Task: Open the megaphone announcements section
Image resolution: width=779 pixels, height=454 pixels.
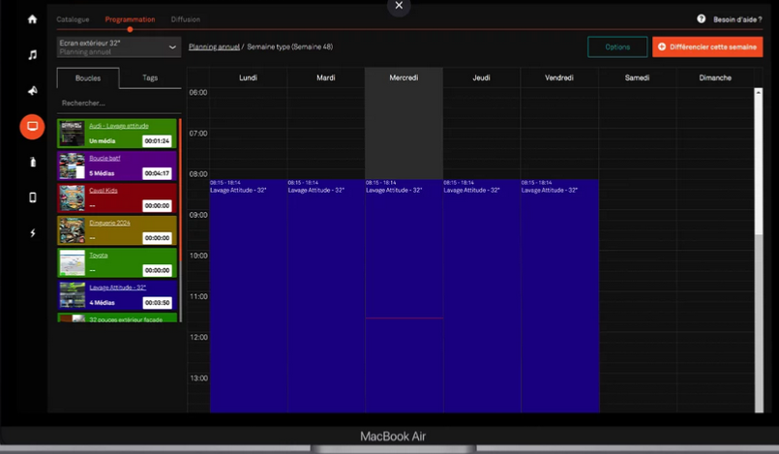Action: (33, 90)
